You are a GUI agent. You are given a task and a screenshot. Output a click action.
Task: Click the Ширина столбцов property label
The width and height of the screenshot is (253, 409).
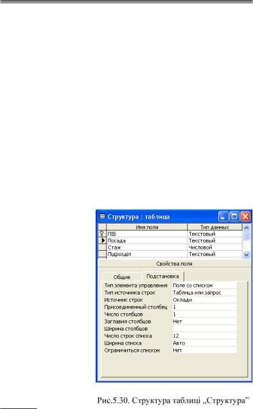tap(126, 329)
